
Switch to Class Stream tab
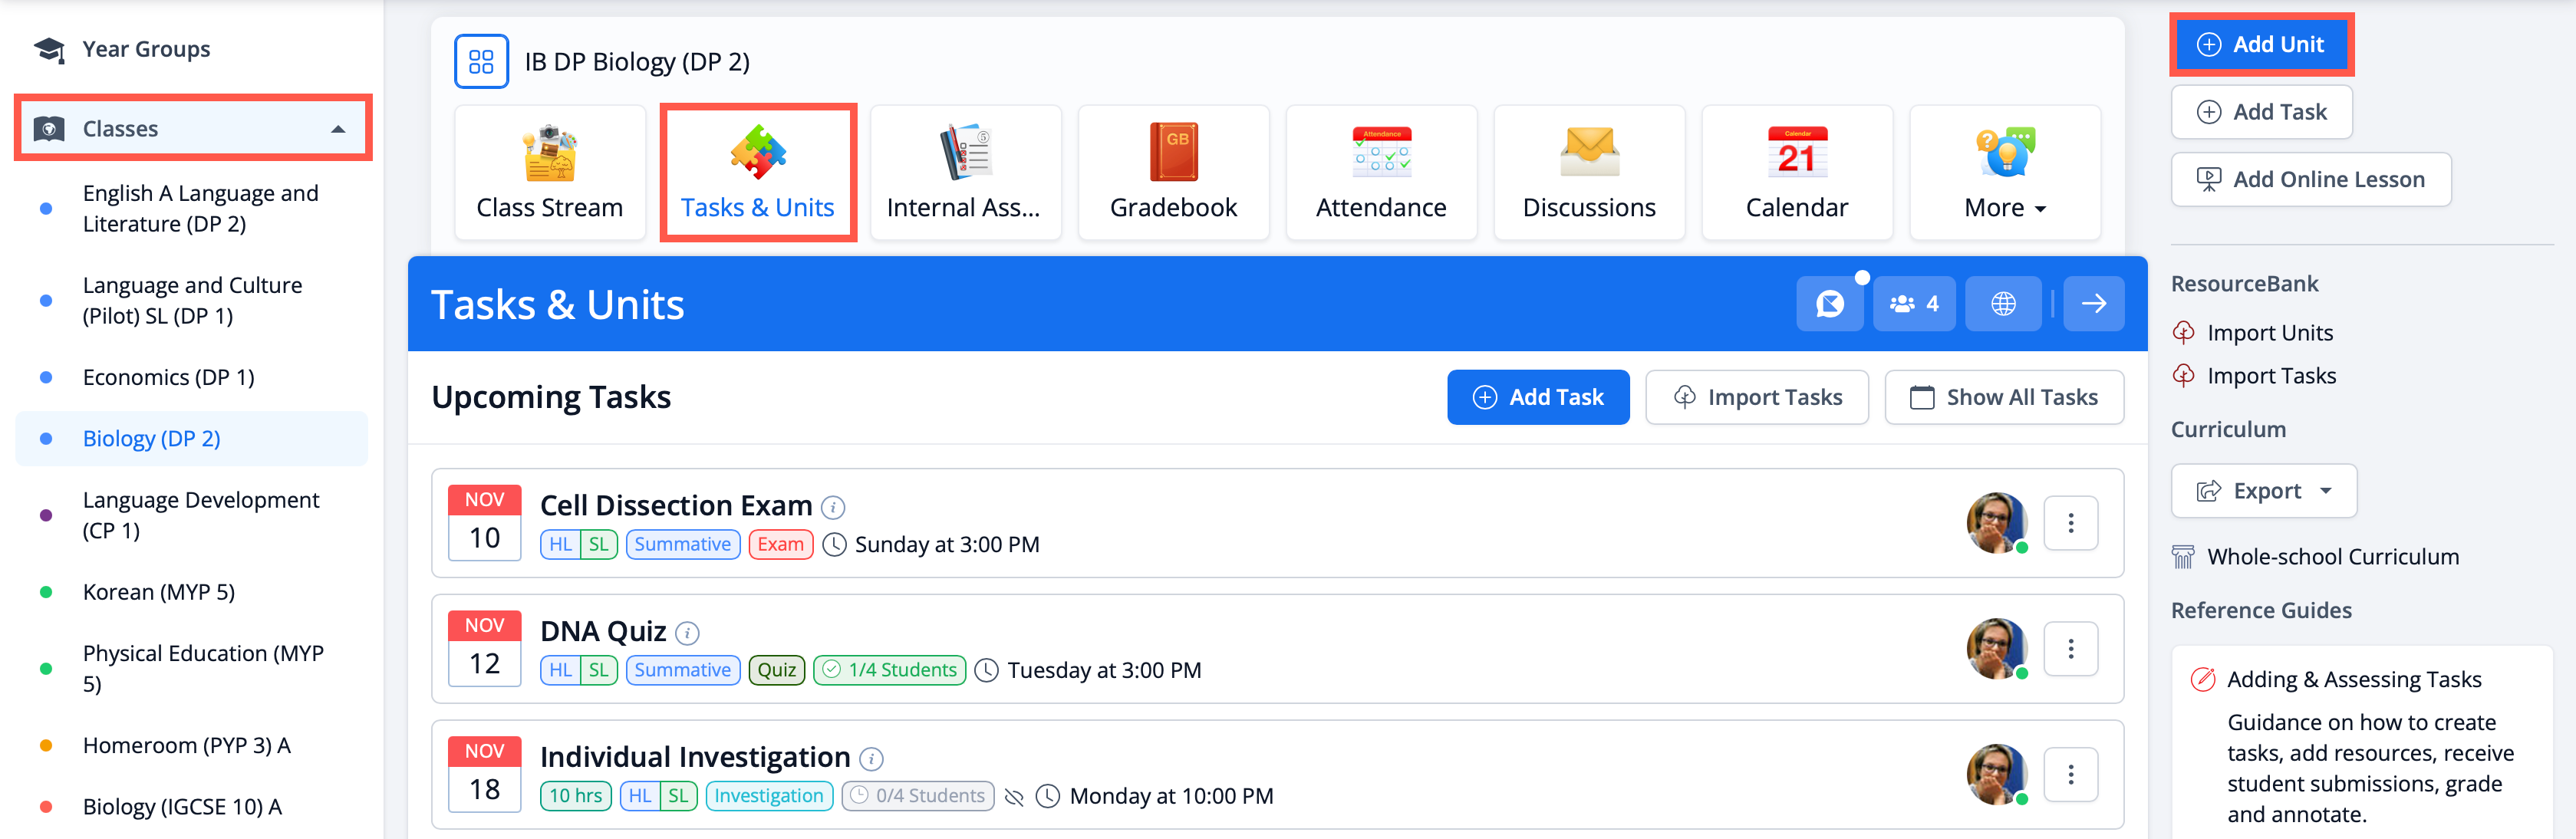click(x=549, y=172)
